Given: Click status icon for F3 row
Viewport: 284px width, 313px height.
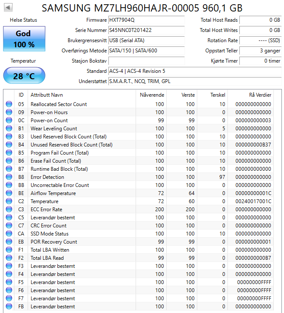Looking at the screenshot, I should 9,266.
